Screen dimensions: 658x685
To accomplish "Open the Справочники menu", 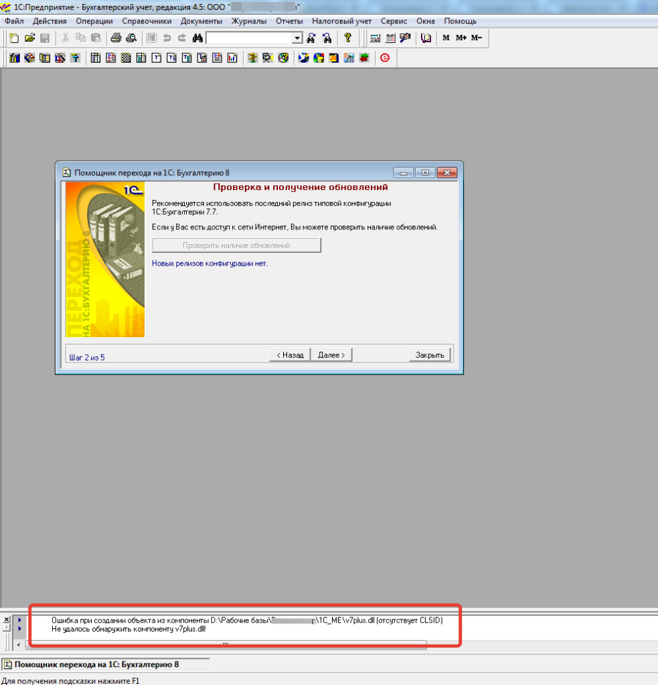I will pyautogui.click(x=147, y=21).
